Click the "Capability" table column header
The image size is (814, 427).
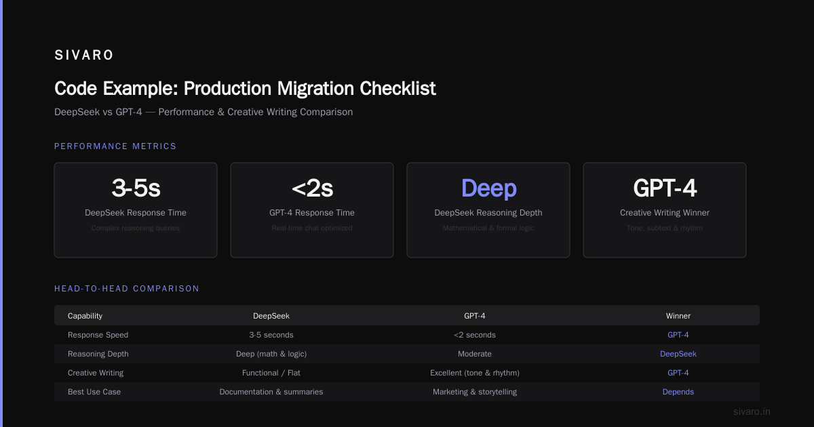click(x=85, y=316)
